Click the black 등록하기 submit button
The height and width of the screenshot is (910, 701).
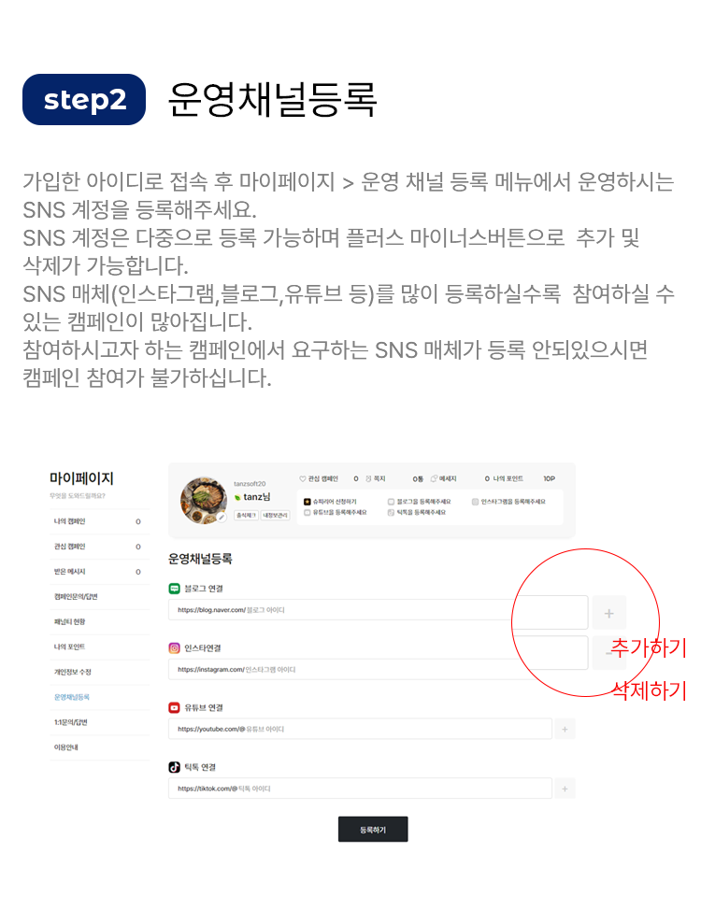click(x=373, y=830)
